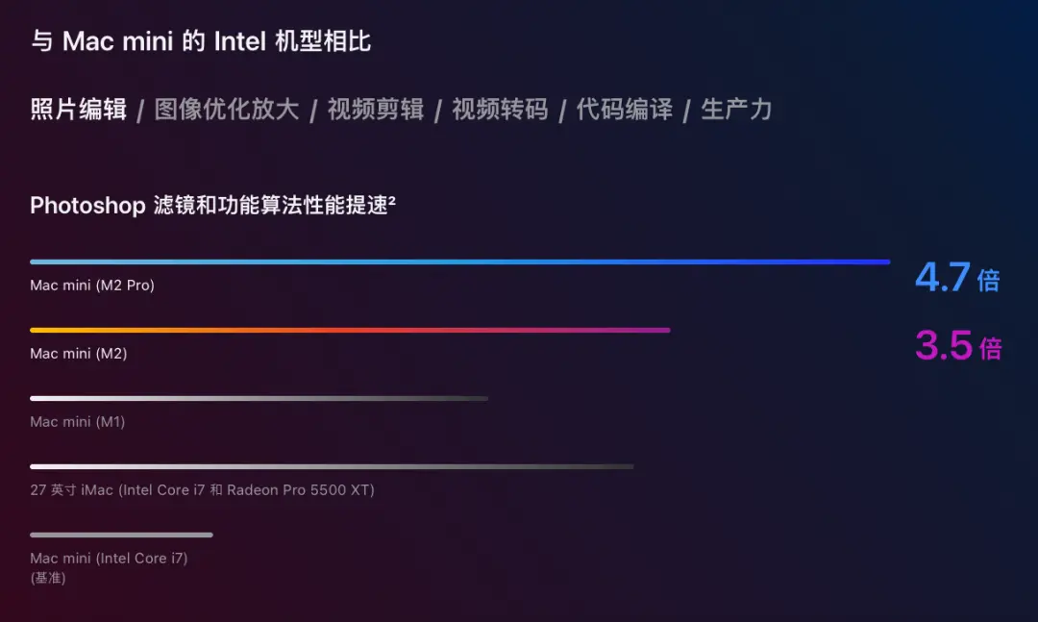
Task: Switch to the 视频转码 tab
Action: tap(500, 110)
